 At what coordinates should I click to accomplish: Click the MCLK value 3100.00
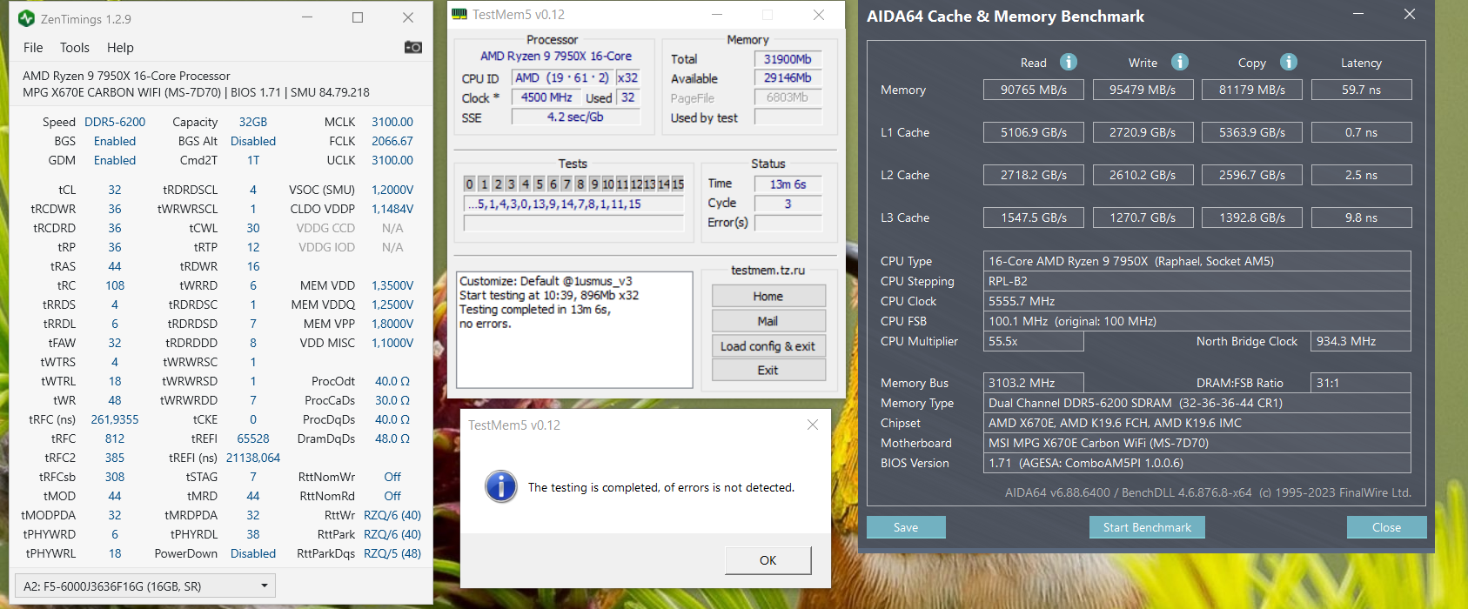tap(392, 122)
